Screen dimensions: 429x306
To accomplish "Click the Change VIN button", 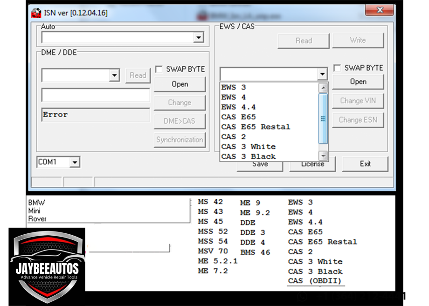I will coord(358,101).
